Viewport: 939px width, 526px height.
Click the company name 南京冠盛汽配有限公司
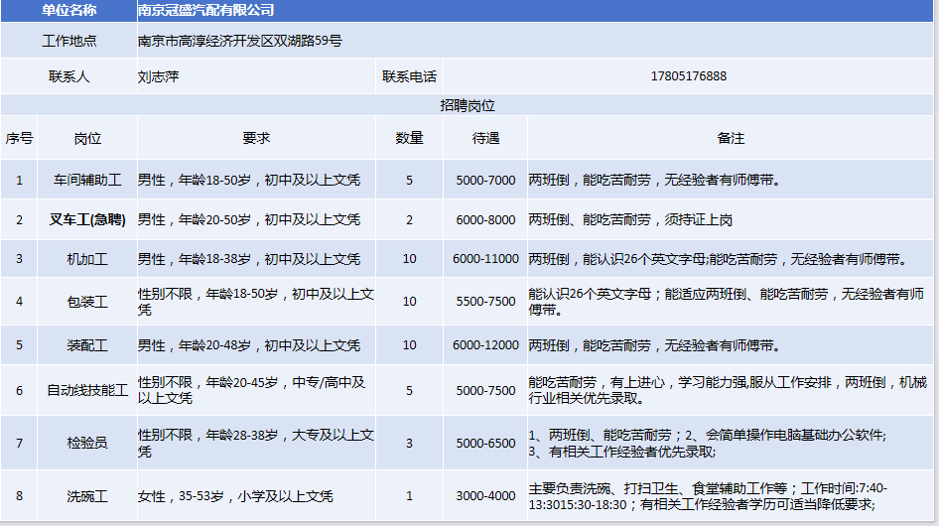tap(206, 11)
